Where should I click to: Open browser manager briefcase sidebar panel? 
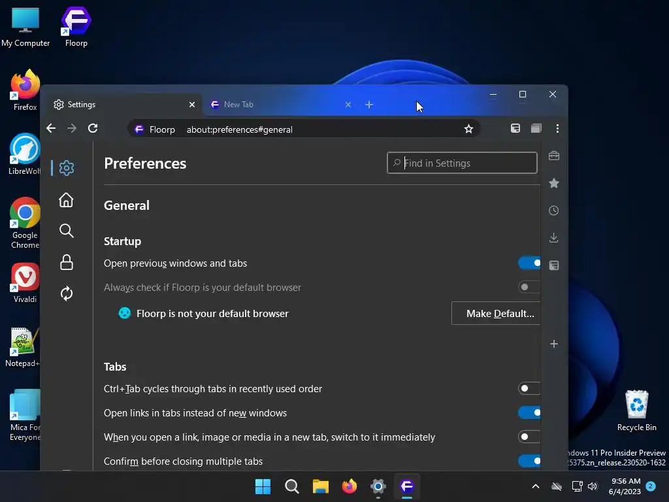554,156
